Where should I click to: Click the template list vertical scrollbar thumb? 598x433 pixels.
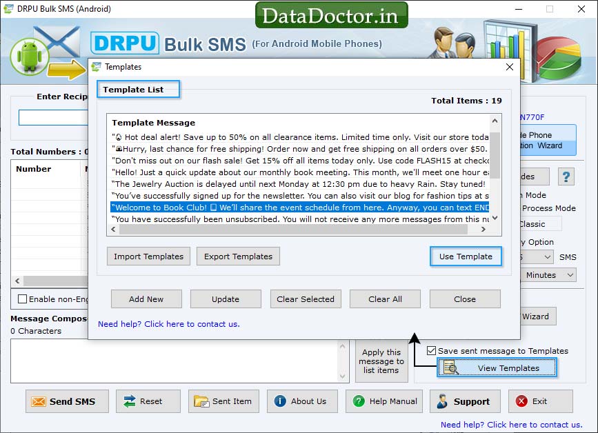(x=495, y=155)
